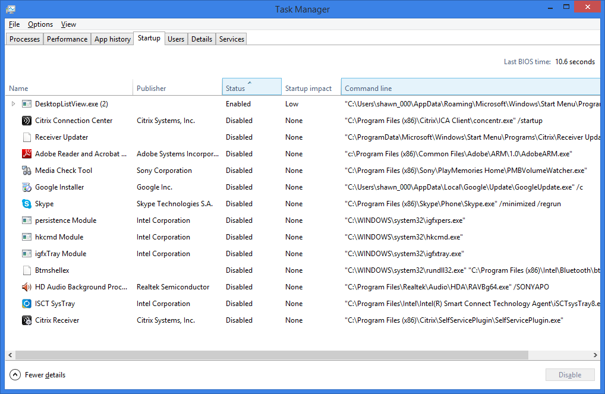Select the Receiver Updater icon
The width and height of the screenshot is (605, 394).
(x=26, y=137)
